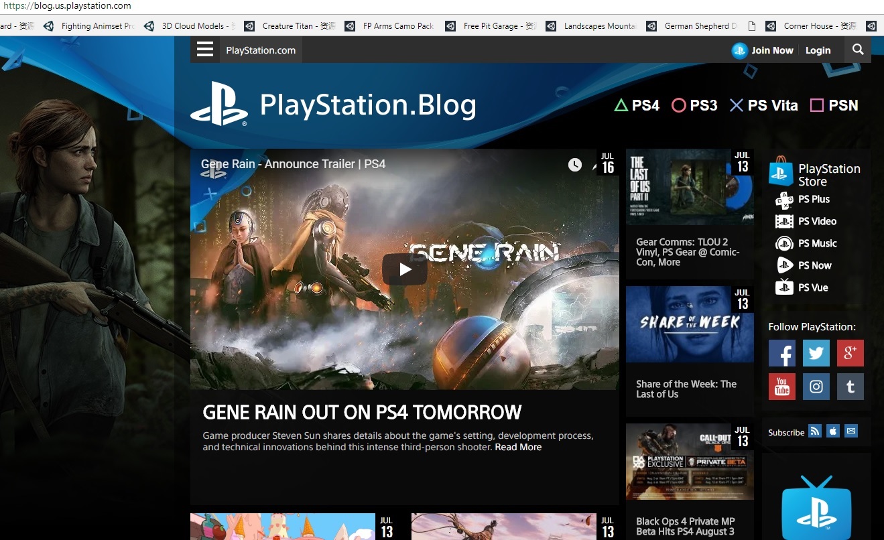The image size is (884, 540).
Task: Open PlayStation's Facebook page
Action: [x=781, y=353]
